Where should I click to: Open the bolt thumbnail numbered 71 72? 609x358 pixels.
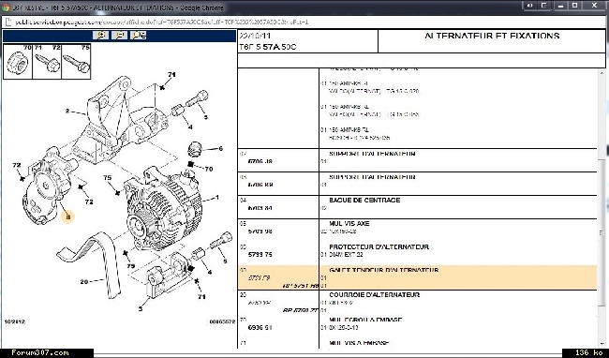[47, 61]
